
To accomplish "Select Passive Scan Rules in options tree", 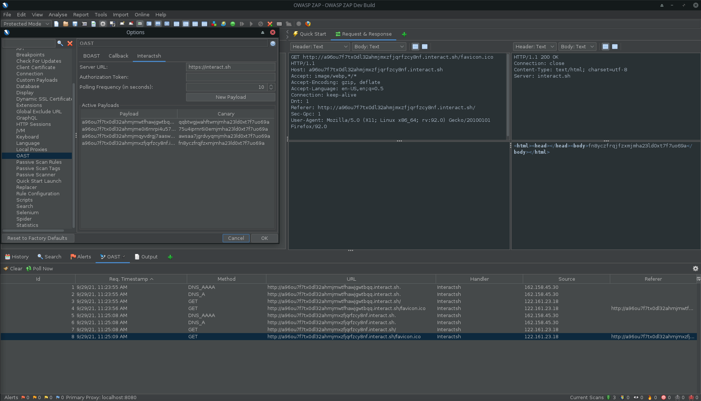I will pyautogui.click(x=39, y=162).
